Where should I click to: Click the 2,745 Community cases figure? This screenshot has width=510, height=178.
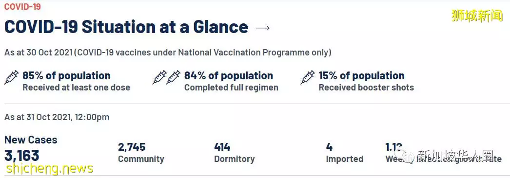point(132,147)
